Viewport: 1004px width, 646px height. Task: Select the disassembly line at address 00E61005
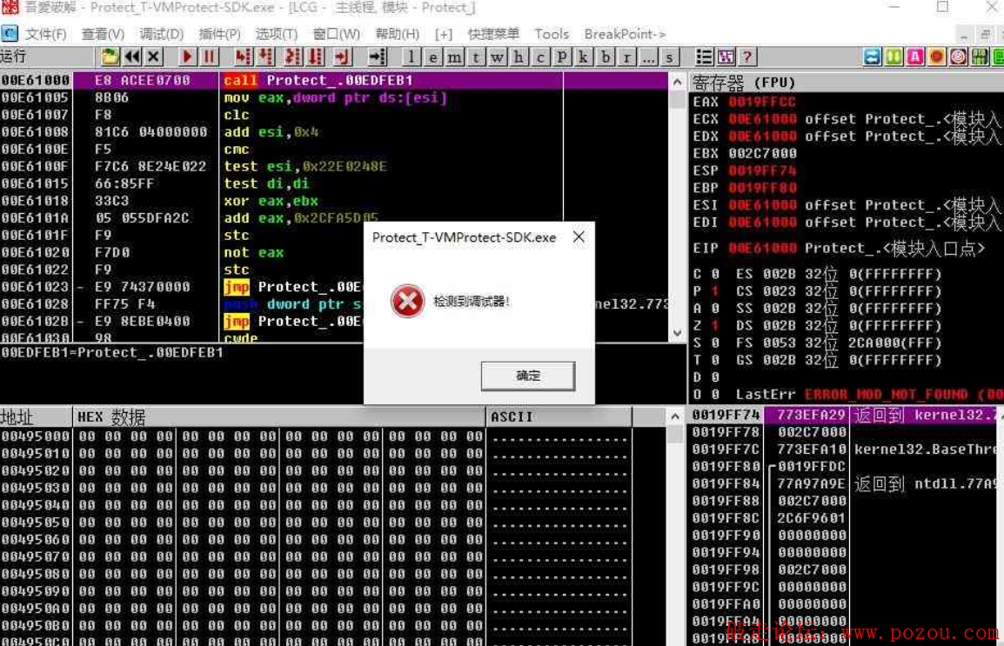333,98
